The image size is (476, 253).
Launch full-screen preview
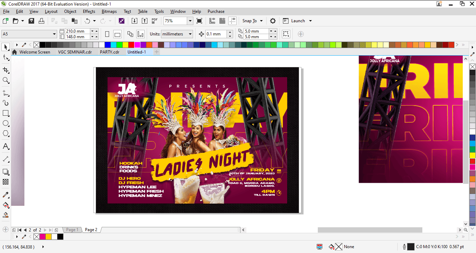point(199,21)
